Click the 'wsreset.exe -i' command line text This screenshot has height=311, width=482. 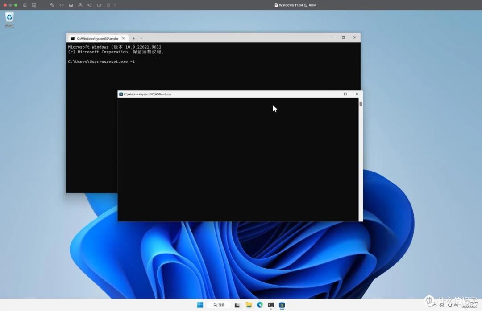(x=118, y=61)
